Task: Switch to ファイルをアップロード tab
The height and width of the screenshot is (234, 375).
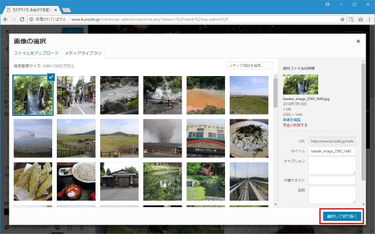Action: (x=36, y=53)
